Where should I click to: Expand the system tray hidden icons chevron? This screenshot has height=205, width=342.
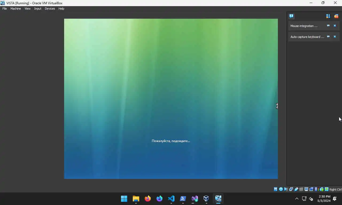[x=297, y=199]
